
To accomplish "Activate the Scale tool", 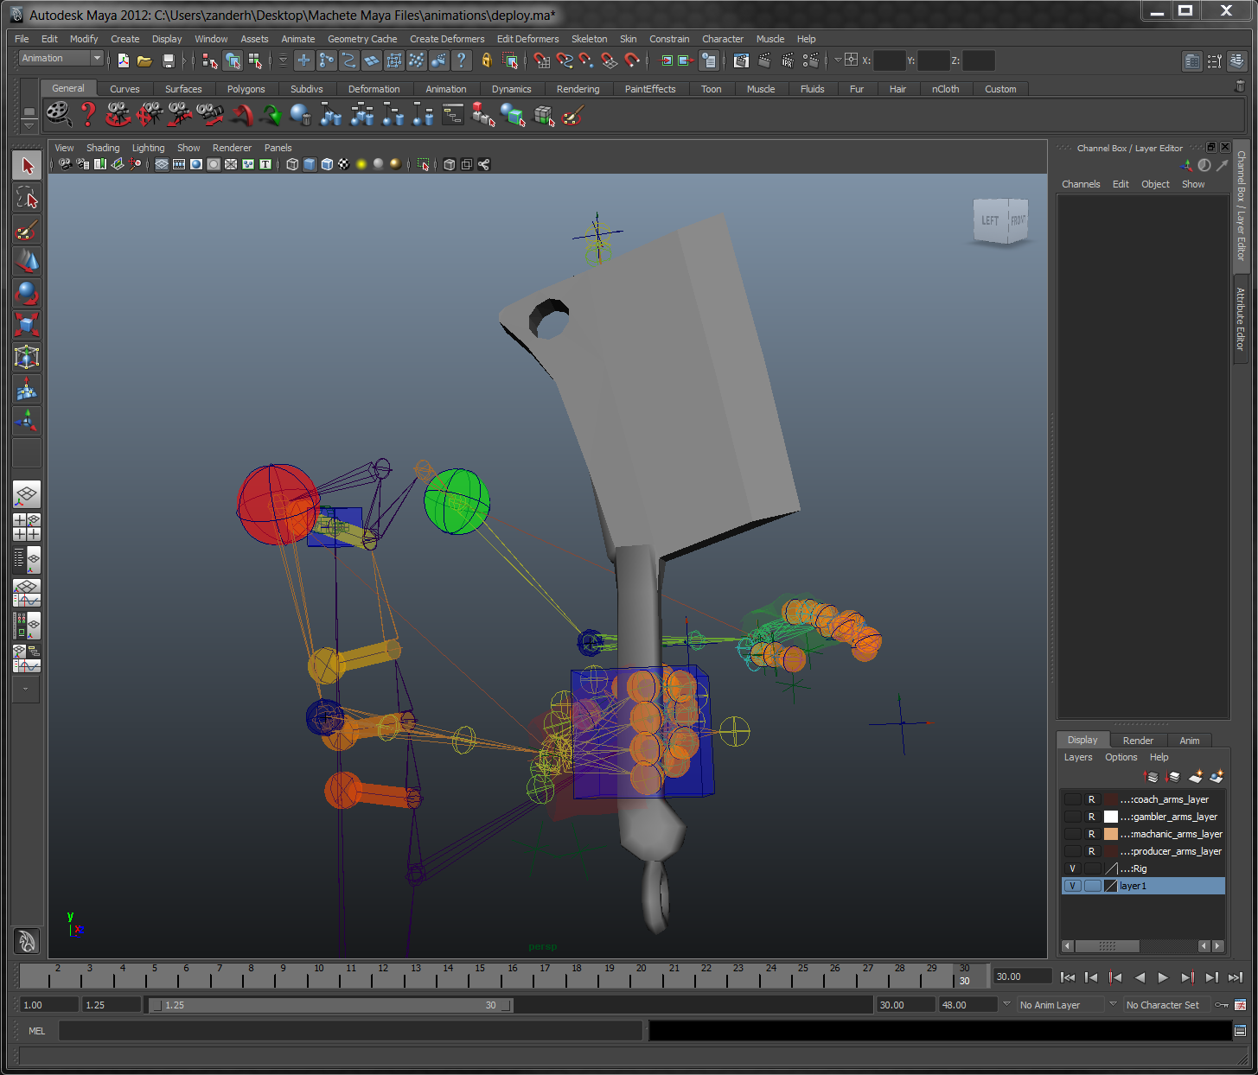I will click(27, 326).
